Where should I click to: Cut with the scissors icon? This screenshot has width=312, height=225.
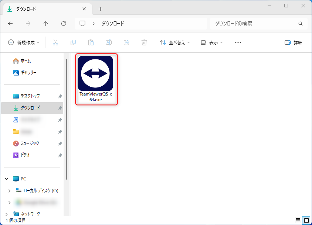pyautogui.click(x=55, y=42)
